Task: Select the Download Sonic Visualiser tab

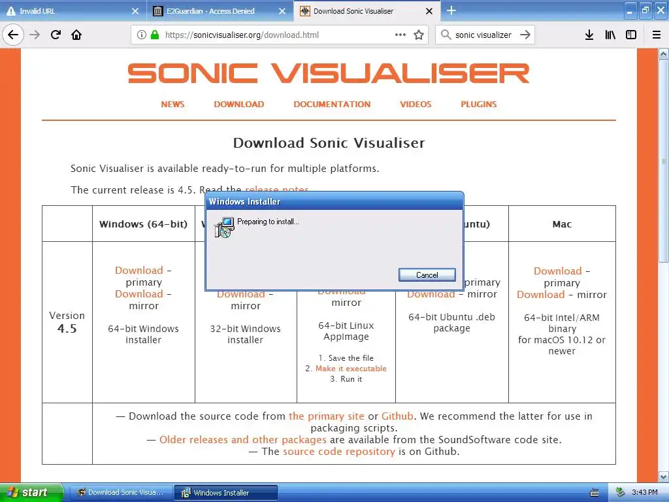Action: (x=367, y=11)
